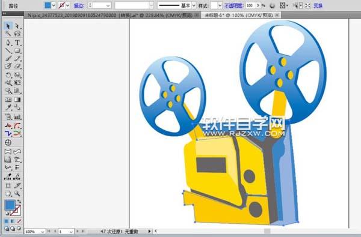Go to previous artboard
The height and width of the screenshot is (237, 361).
coord(55,231)
